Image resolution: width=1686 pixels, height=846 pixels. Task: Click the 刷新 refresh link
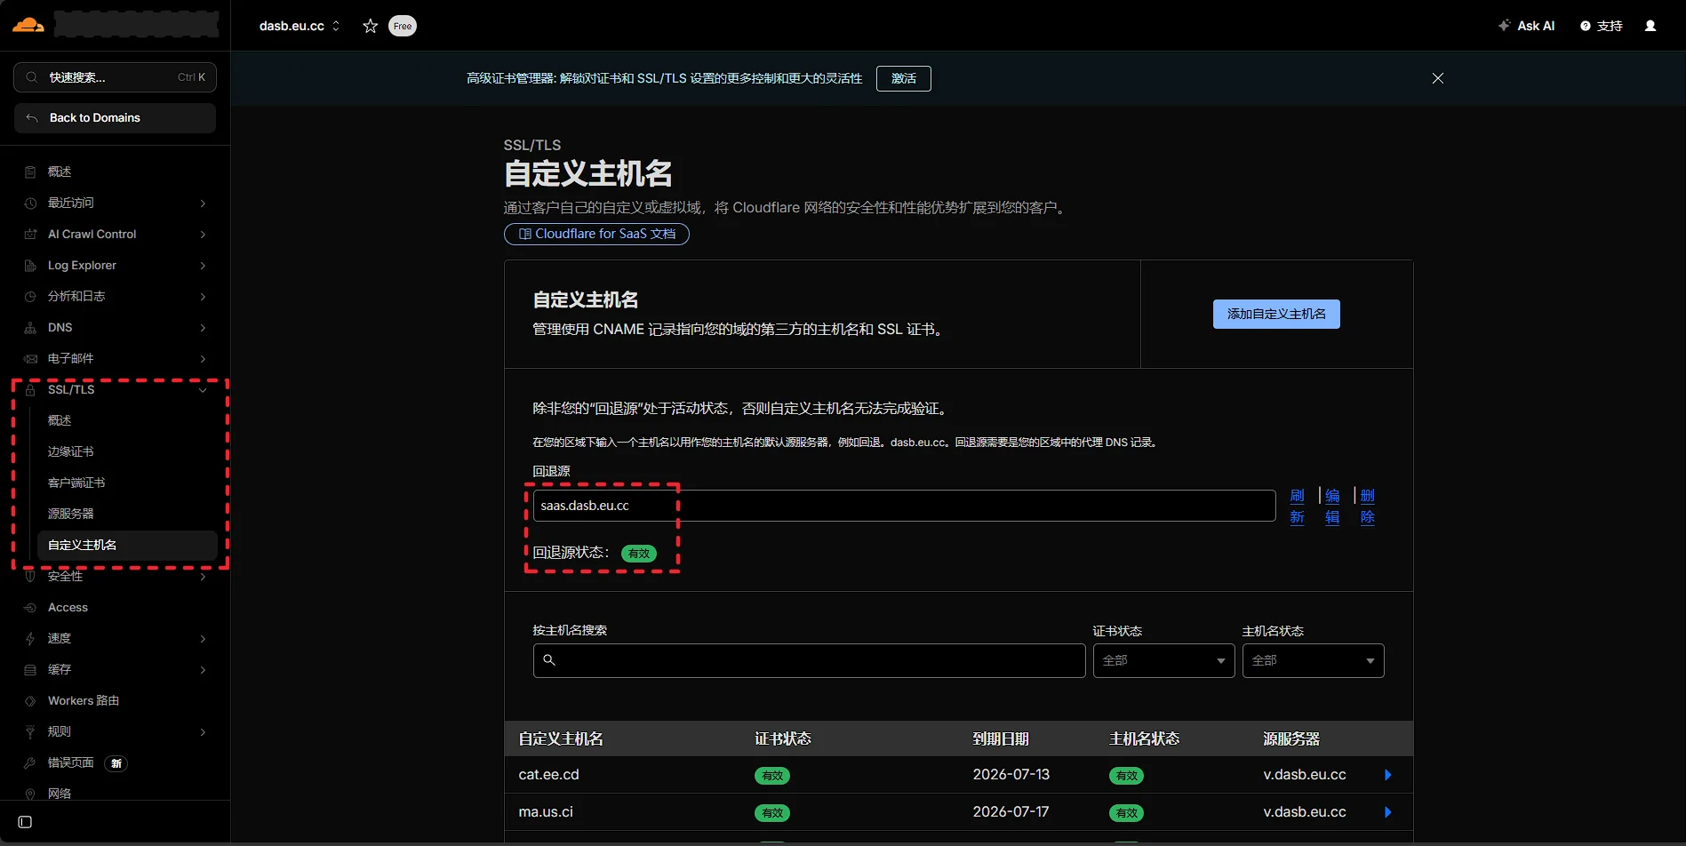click(1298, 506)
